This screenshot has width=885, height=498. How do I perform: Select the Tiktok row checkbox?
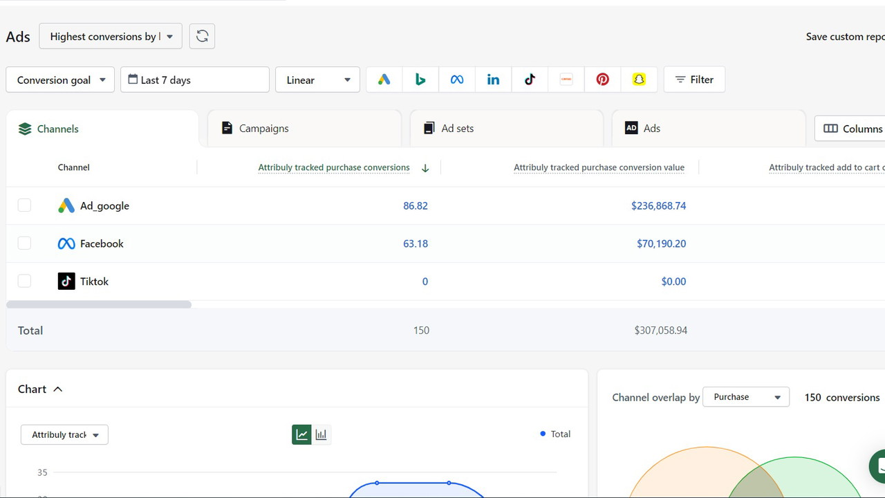point(24,281)
